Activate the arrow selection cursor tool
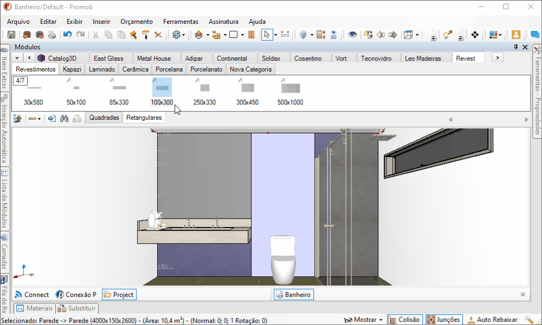The width and height of the screenshot is (542, 325). tap(267, 35)
